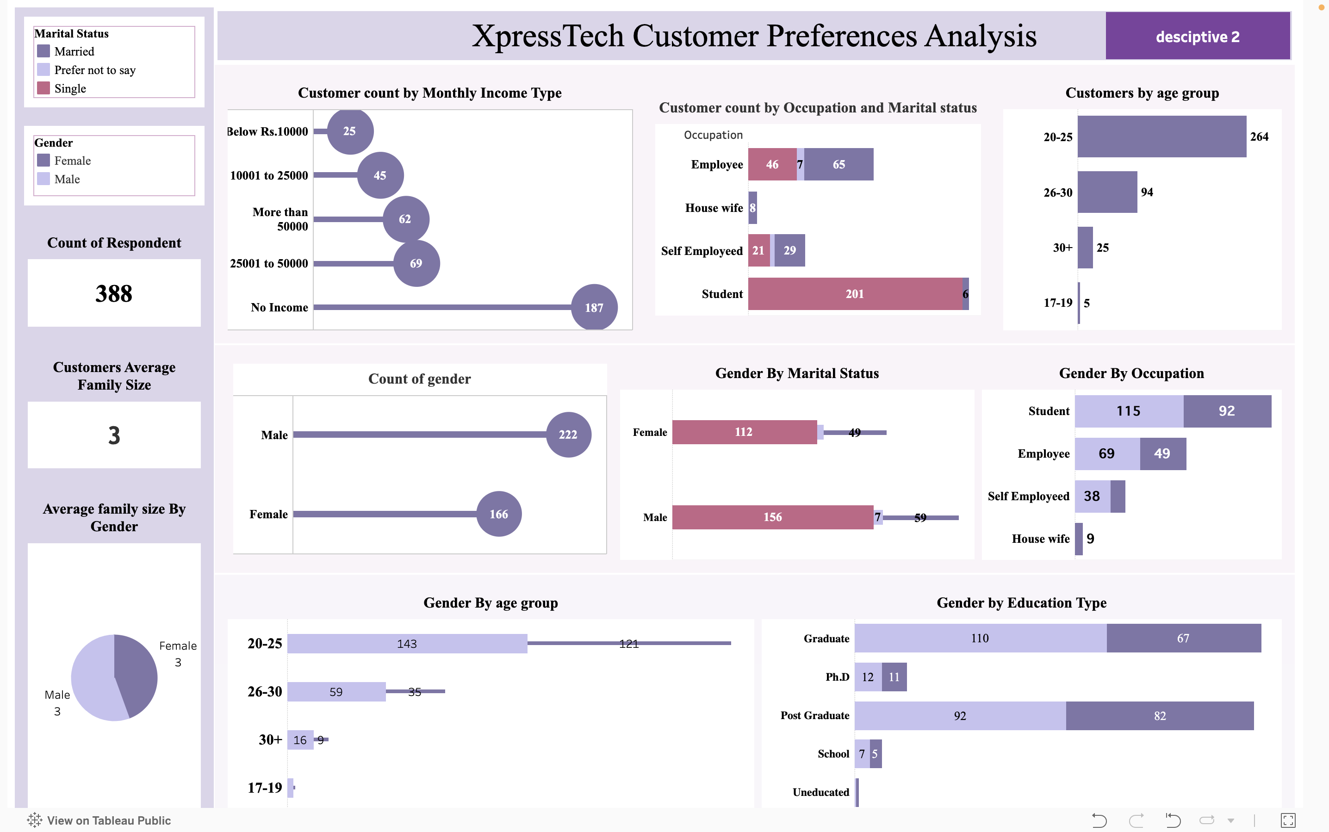Enter full screen mode icon
The height and width of the screenshot is (832, 1329).
pyautogui.click(x=1288, y=820)
